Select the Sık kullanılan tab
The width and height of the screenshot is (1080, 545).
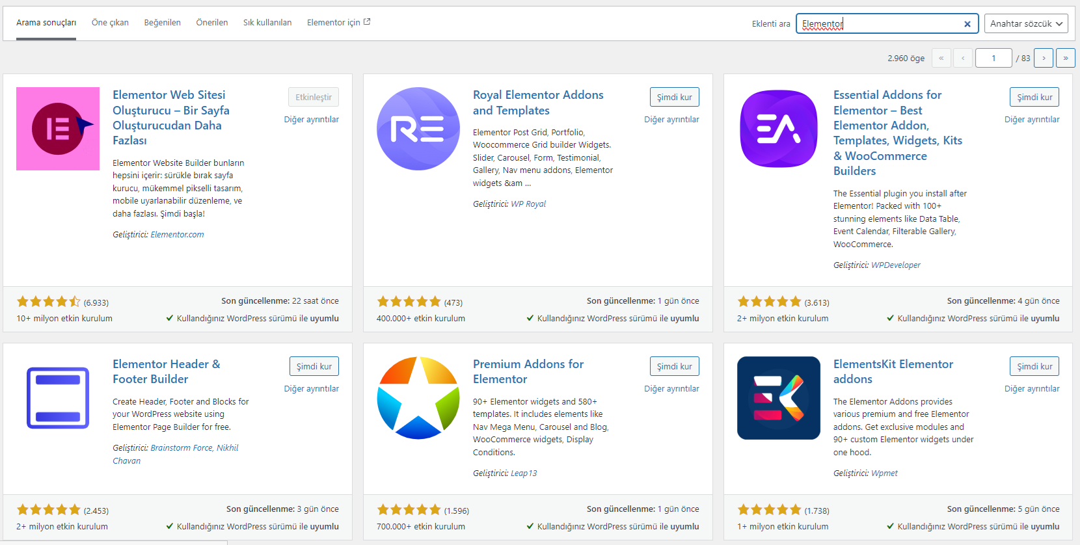coord(267,23)
